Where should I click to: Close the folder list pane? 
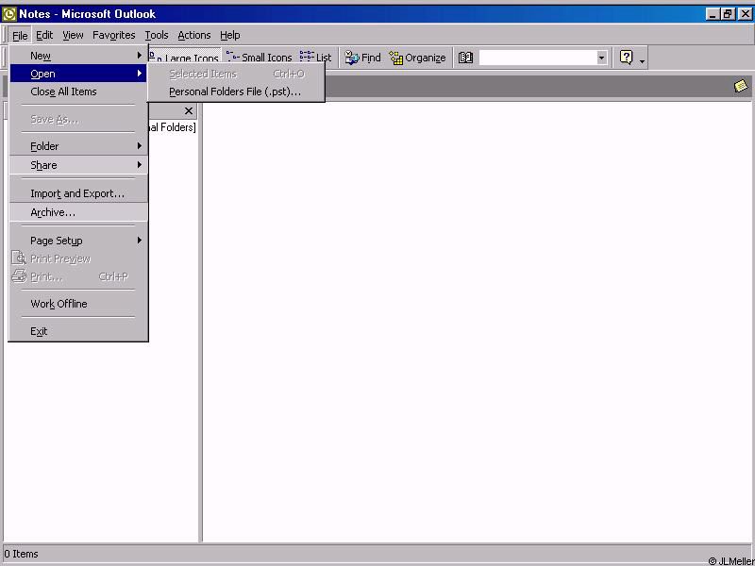pos(189,111)
